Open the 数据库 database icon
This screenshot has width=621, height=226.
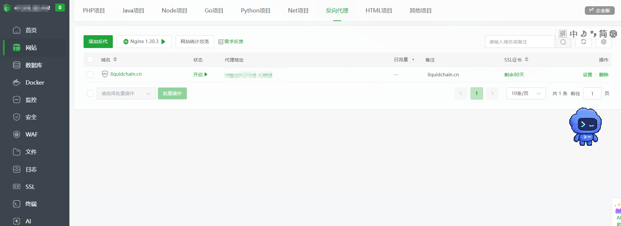(16, 65)
